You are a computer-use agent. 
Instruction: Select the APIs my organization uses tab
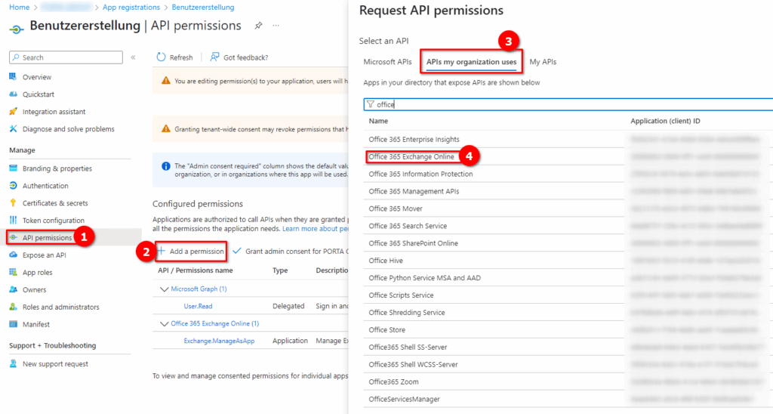click(471, 62)
